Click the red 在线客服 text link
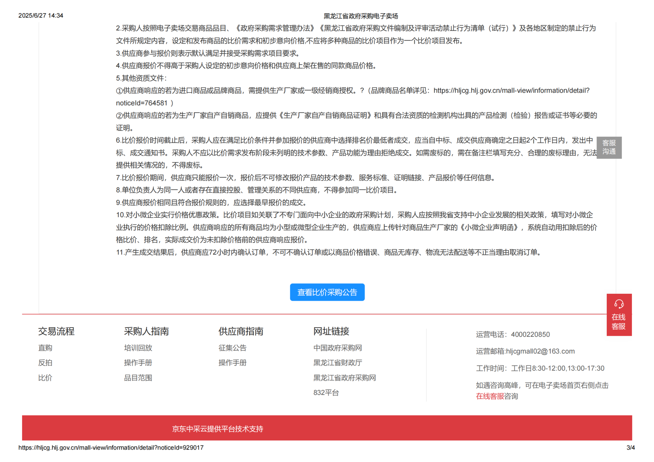Viewport: 654px width, 462px height. [490, 396]
